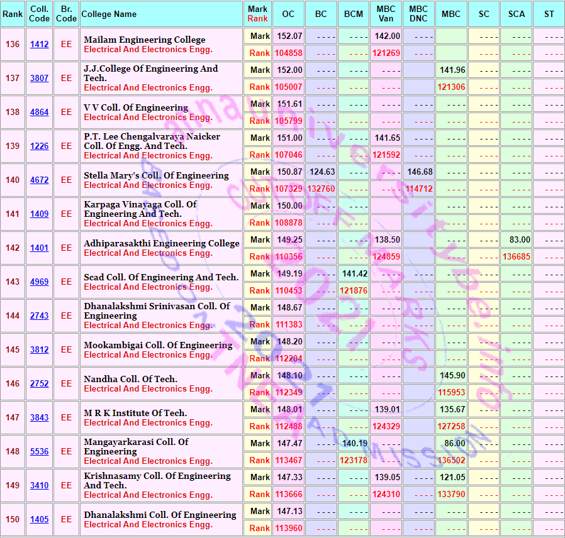
Task: Click college code 1405 link
Action: (x=39, y=519)
